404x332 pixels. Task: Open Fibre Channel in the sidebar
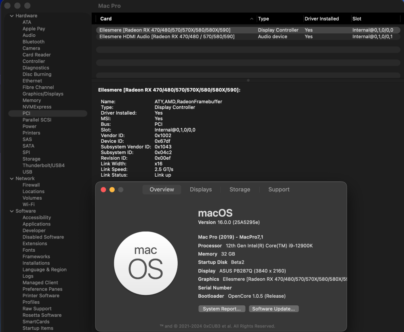click(38, 87)
